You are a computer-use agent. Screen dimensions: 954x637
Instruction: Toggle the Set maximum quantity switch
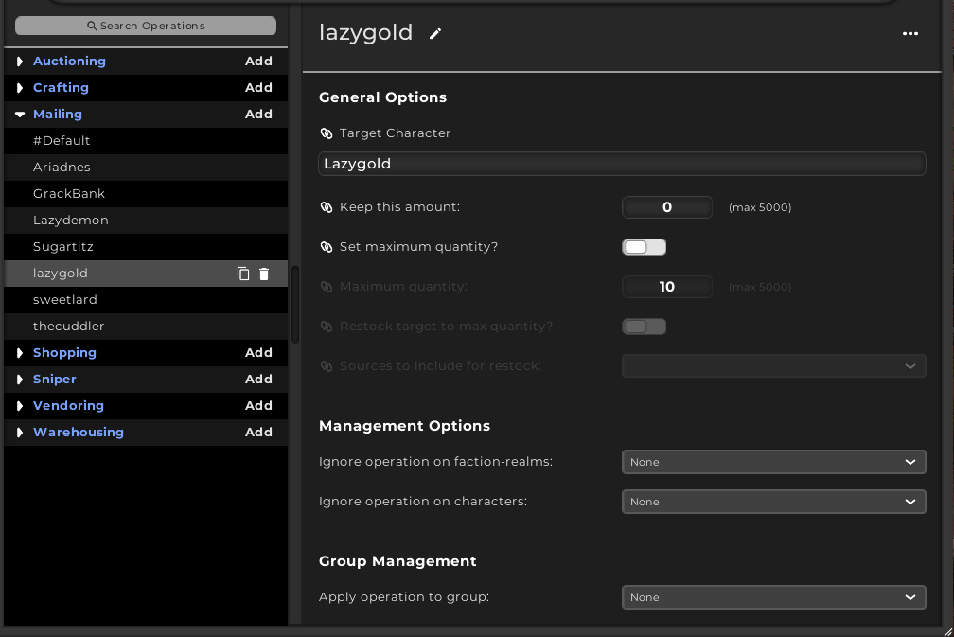click(644, 247)
